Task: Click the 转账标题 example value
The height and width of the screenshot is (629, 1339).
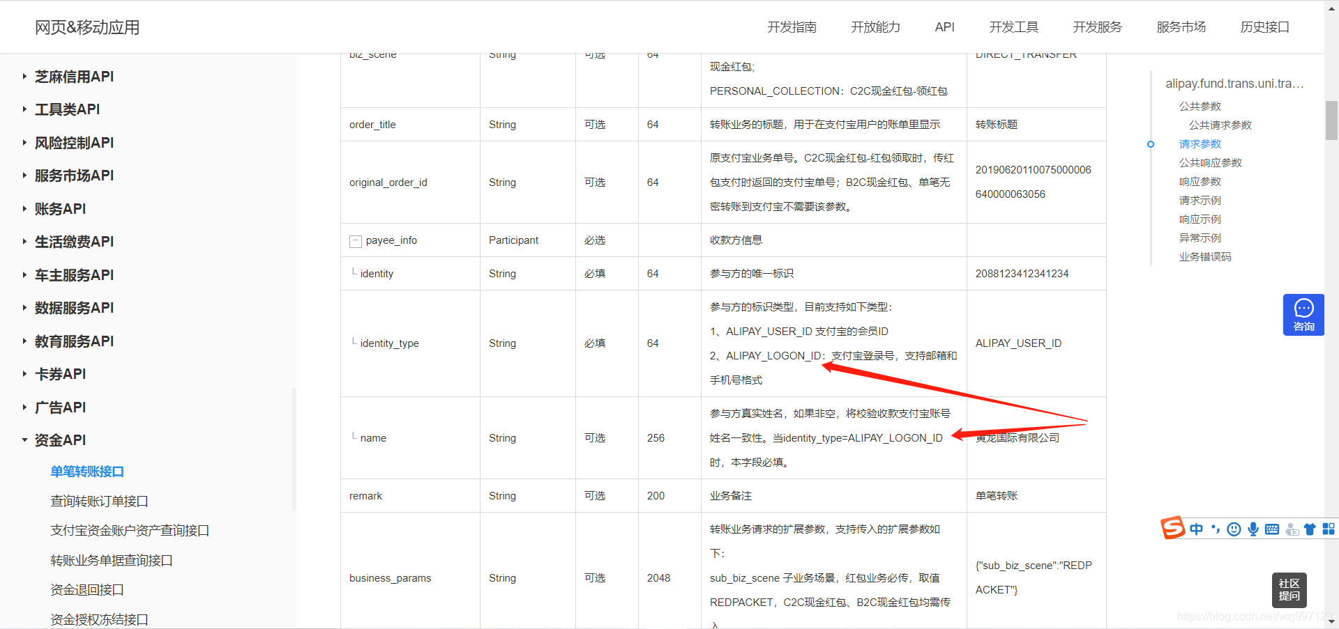Action: pos(997,125)
